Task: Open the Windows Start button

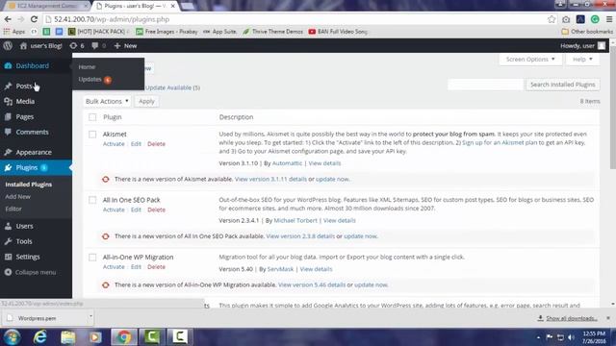Action: 12,337
